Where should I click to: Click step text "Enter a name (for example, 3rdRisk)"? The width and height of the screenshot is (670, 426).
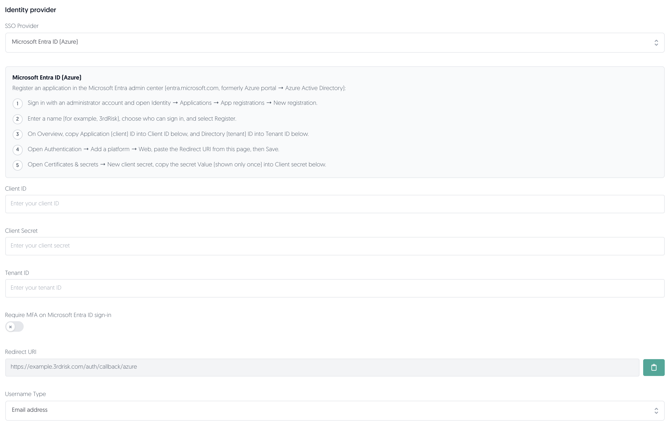click(x=132, y=119)
